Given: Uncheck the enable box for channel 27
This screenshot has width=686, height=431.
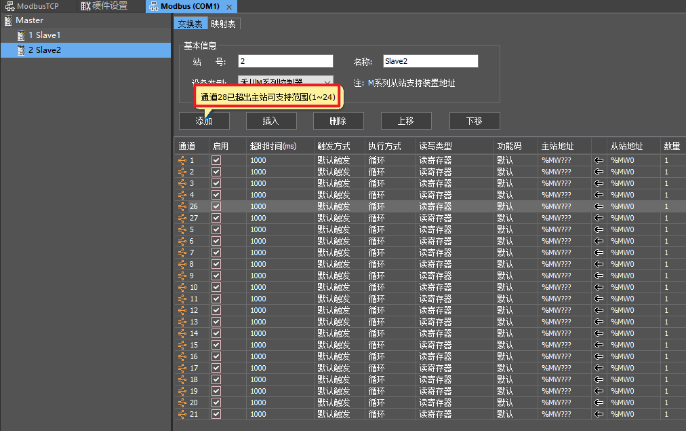Looking at the screenshot, I should (216, 218).
